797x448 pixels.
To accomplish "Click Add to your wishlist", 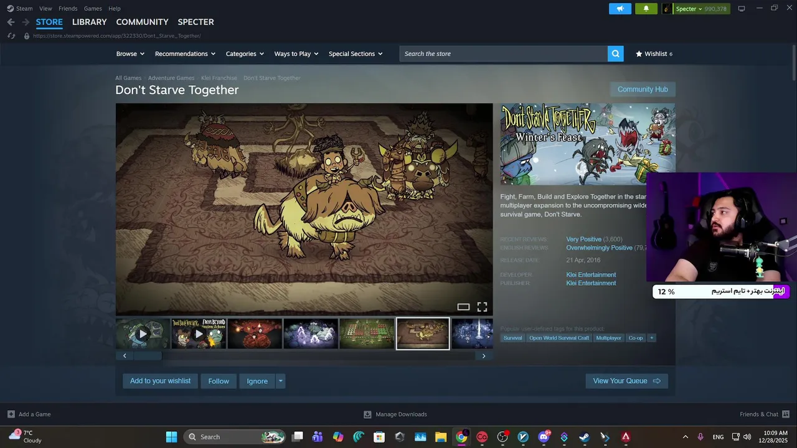I will point(160,381).
